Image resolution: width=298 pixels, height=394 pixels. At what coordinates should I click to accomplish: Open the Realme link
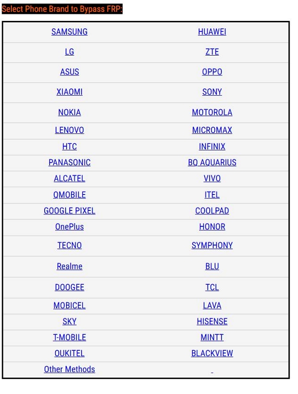[70, 266]
